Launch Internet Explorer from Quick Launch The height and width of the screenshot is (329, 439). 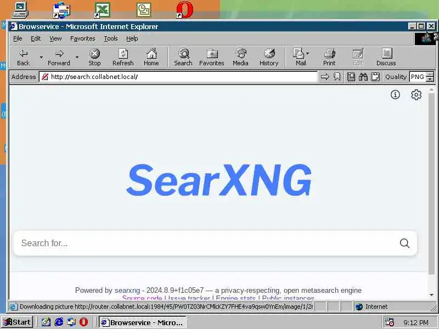coord(59,322)
